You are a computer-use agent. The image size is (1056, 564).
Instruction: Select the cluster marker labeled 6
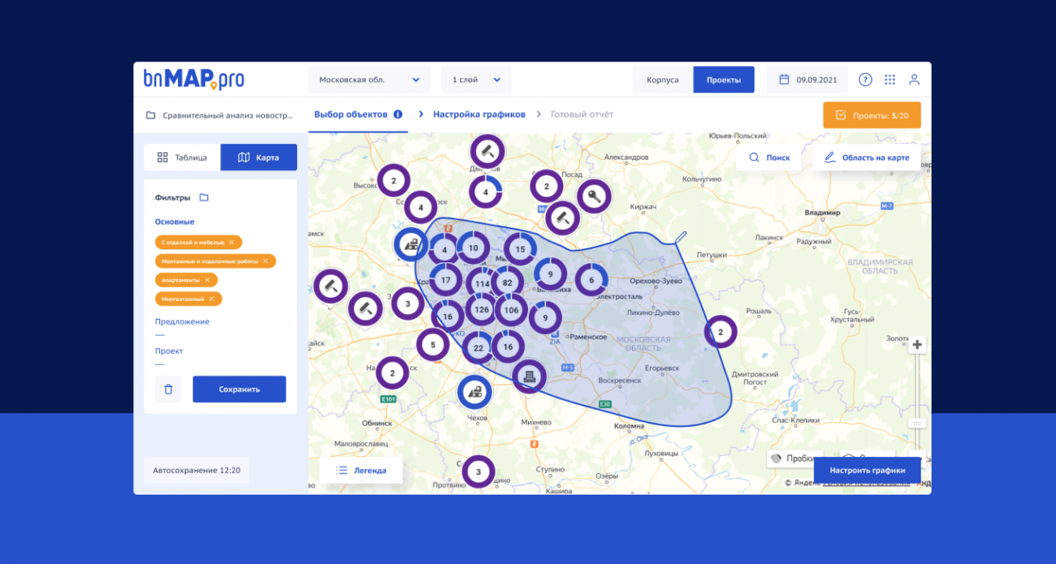592,280
